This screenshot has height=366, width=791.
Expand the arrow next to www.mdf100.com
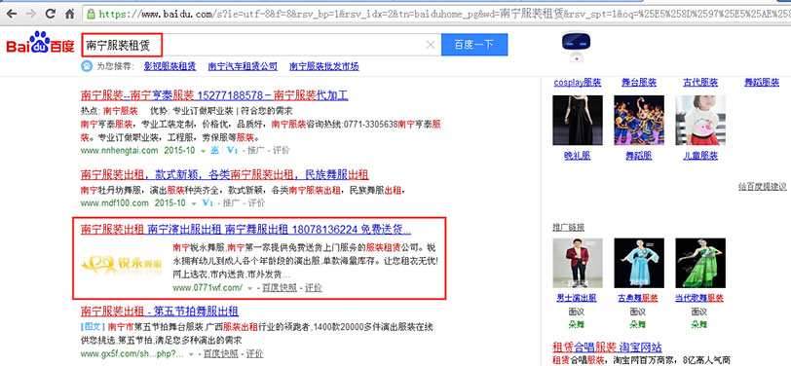coord(194,203)
